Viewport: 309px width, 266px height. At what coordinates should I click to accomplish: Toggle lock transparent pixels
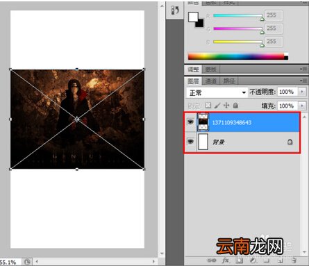(208, 106)
